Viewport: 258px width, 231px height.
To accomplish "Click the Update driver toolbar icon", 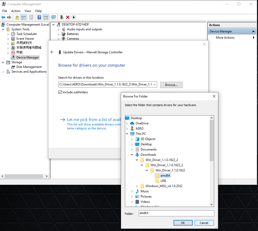I will [62, 17].
